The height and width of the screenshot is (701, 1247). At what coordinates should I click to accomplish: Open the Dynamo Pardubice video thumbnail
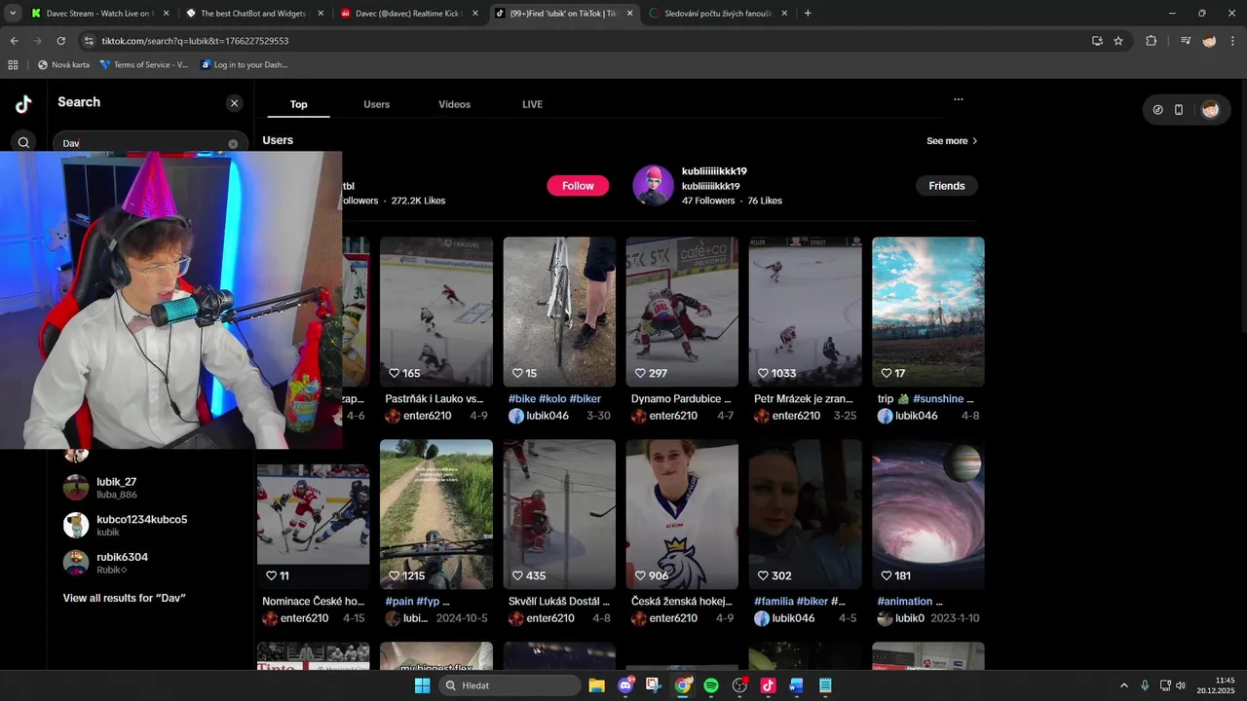(x=682, y=312)
